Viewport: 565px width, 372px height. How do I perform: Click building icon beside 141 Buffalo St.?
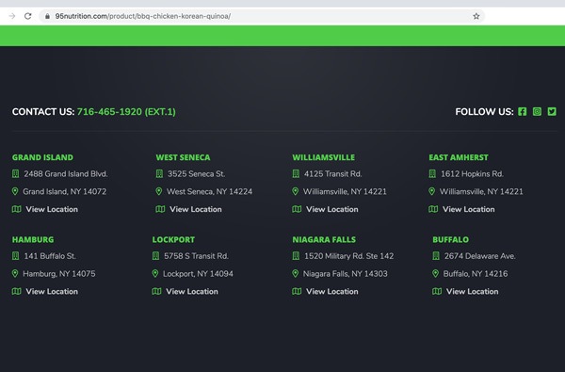(x=15, y=256)
